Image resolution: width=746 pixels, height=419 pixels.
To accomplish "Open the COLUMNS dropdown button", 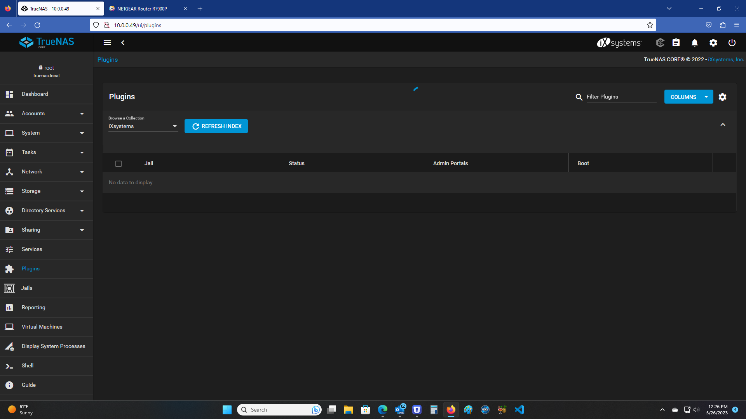I will (688, 97).
